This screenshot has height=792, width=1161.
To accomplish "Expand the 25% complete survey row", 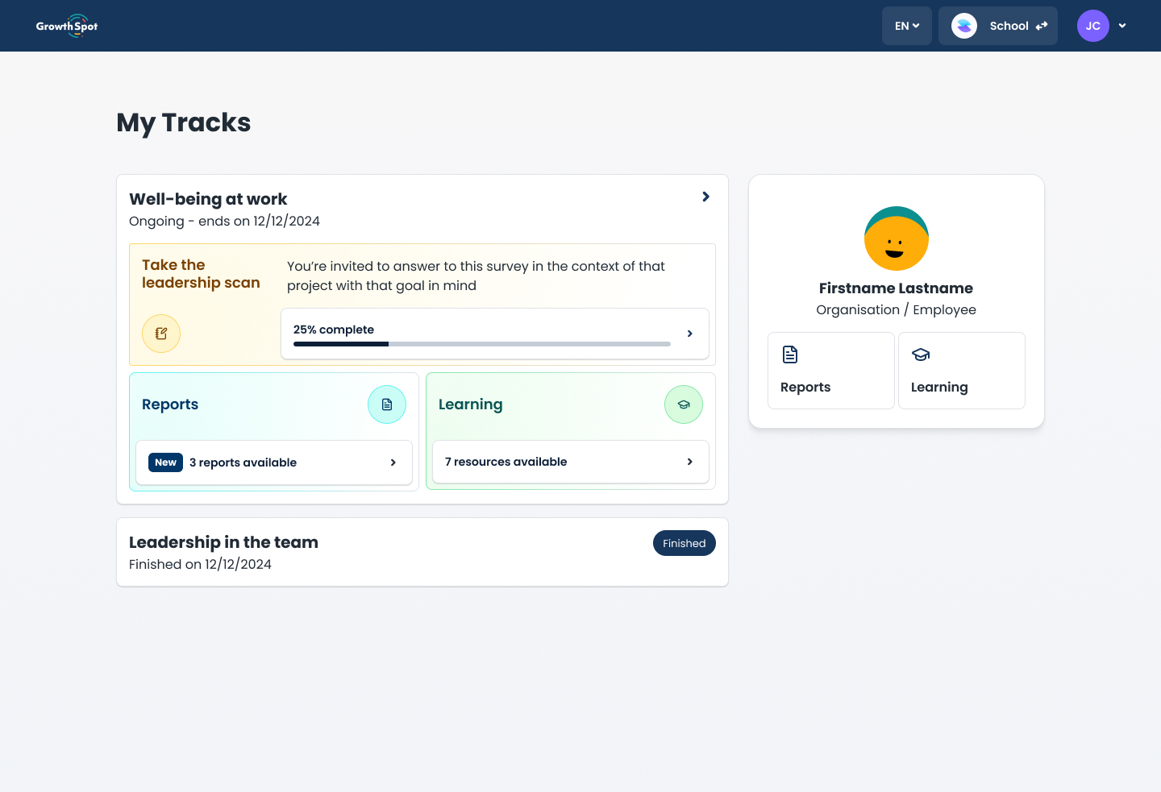I will tap(689, 333).
